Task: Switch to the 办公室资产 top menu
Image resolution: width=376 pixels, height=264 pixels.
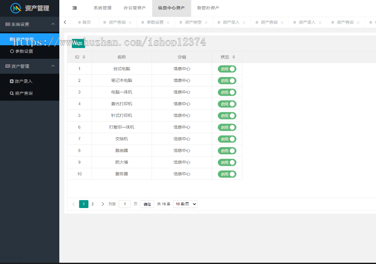Action: [x=135, y=8]
